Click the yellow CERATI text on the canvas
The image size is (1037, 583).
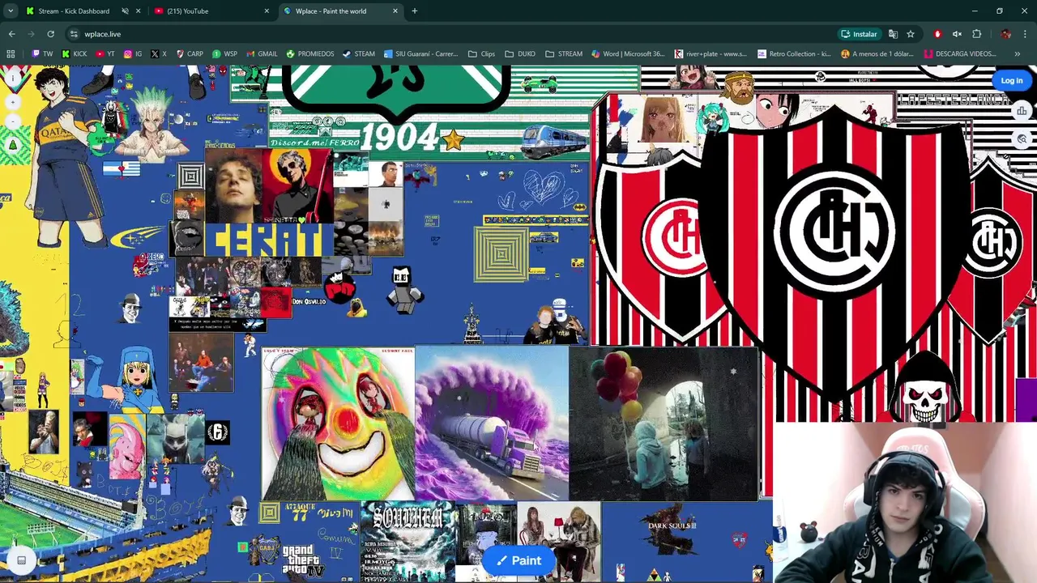click(x=267, y=241)
